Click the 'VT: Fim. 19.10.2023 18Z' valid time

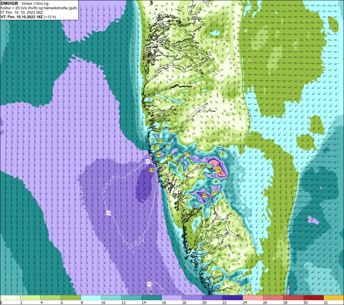click(22, 17)
